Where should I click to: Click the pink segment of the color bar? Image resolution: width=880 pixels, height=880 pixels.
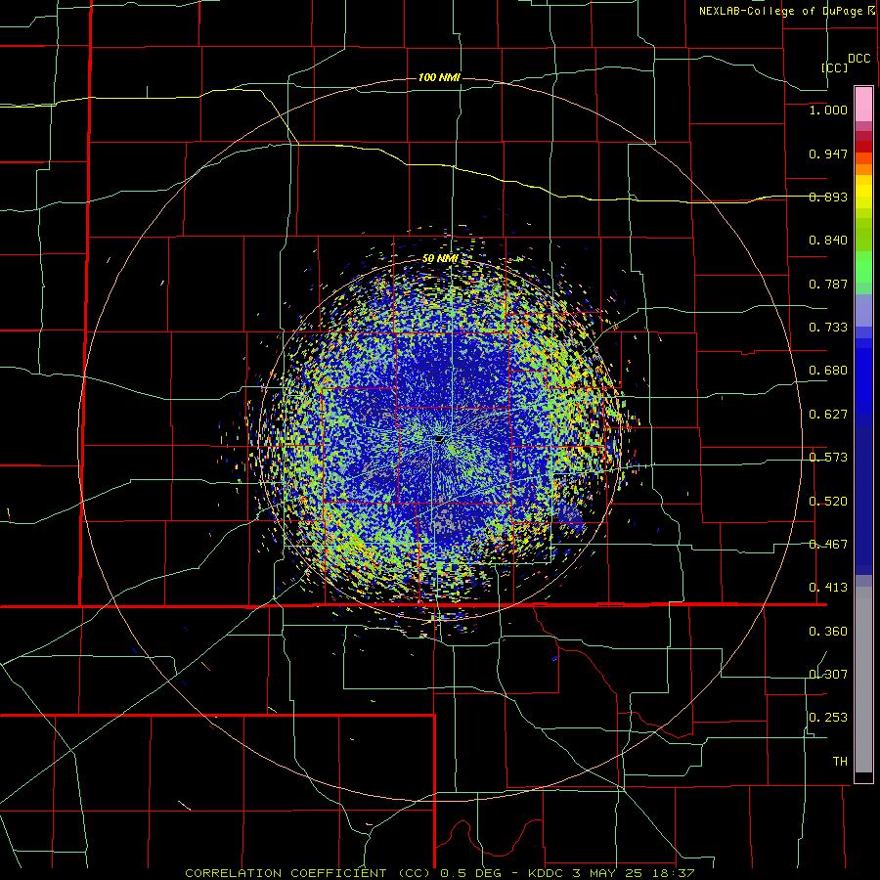click(x=863, y=105)
